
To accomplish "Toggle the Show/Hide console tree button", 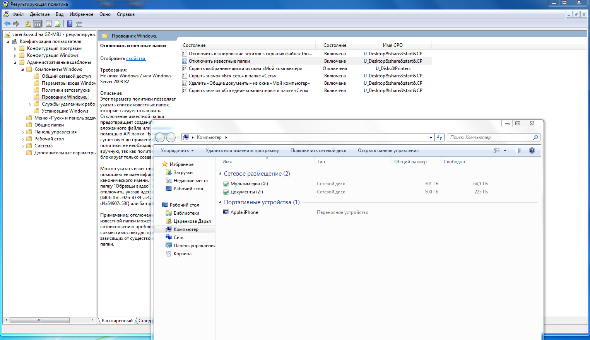I will coord(38,24).
